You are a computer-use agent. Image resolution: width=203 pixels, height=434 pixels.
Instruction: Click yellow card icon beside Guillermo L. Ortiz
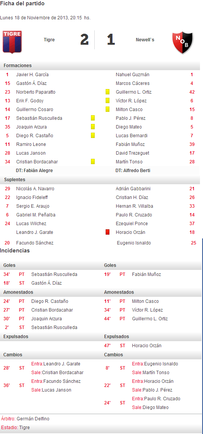click(x=108, y=92)
